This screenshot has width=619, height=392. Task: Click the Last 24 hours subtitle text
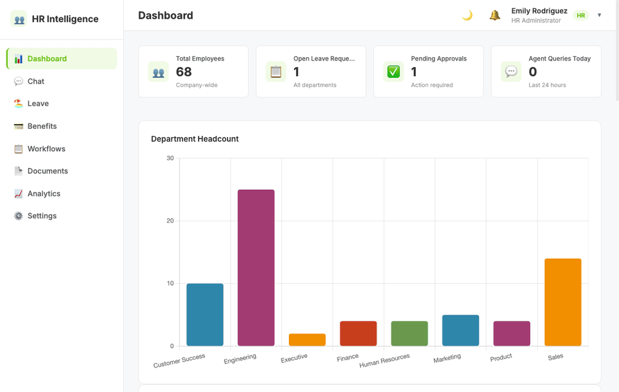pyautogui.click(x=547, y=85)
